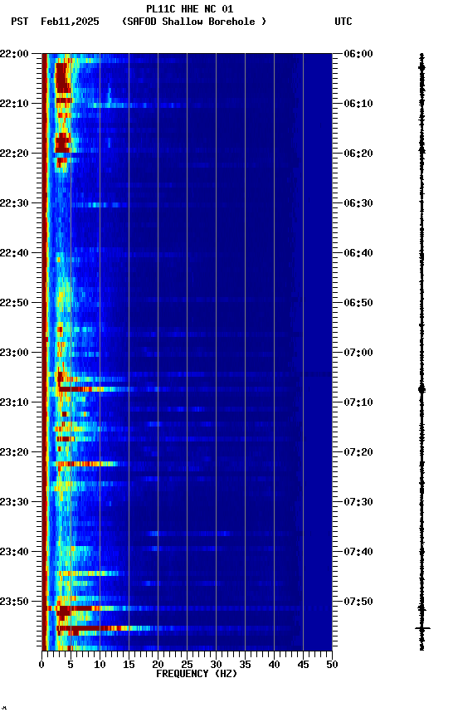The height and width of the screenshot is (717, 458).
Task: Click the station title PL11C HHE NC 01
Action: [x=190, y=9]
